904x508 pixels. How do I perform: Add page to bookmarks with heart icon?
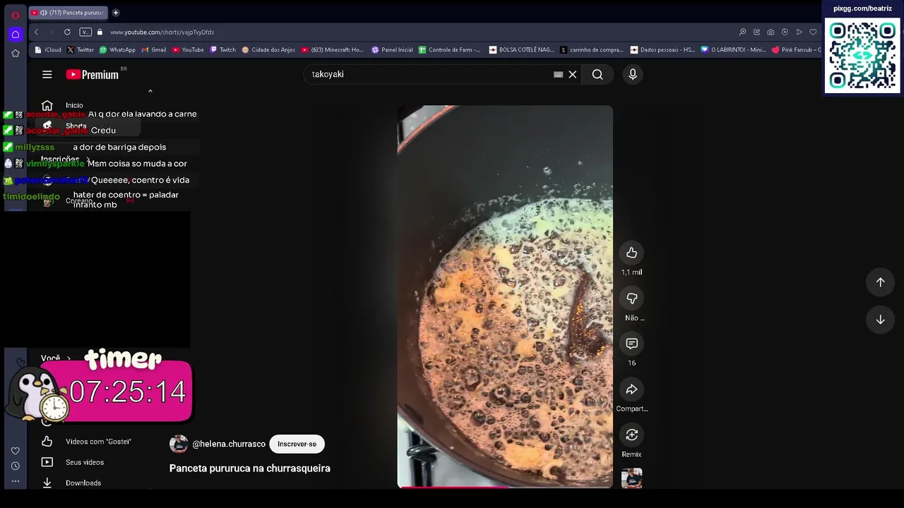pyautogui.click(x=813, y=32)
